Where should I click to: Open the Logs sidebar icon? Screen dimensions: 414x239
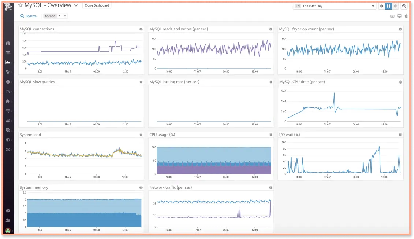tap(8, 130)
